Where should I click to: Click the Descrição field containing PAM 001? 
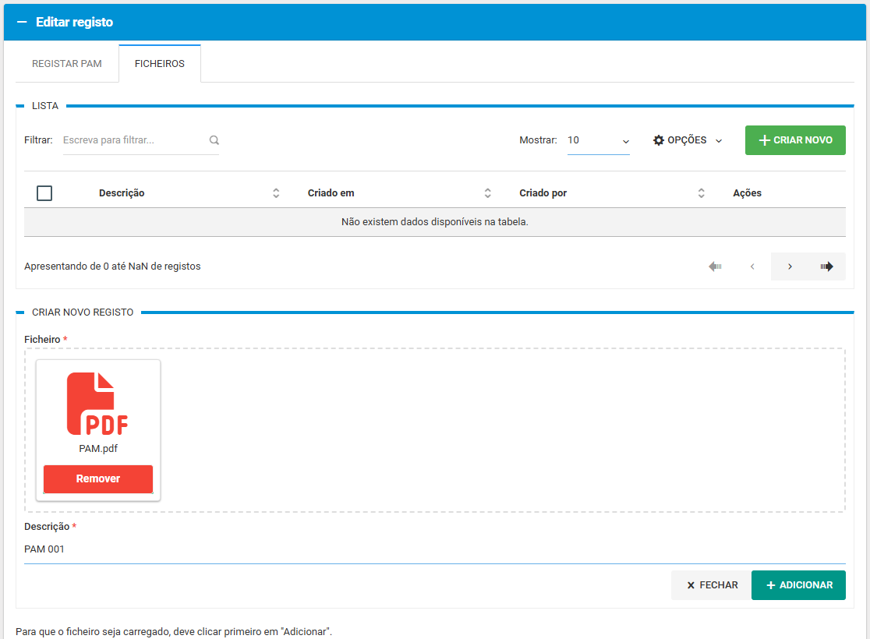pyautogui.click(x=434, y=549)
